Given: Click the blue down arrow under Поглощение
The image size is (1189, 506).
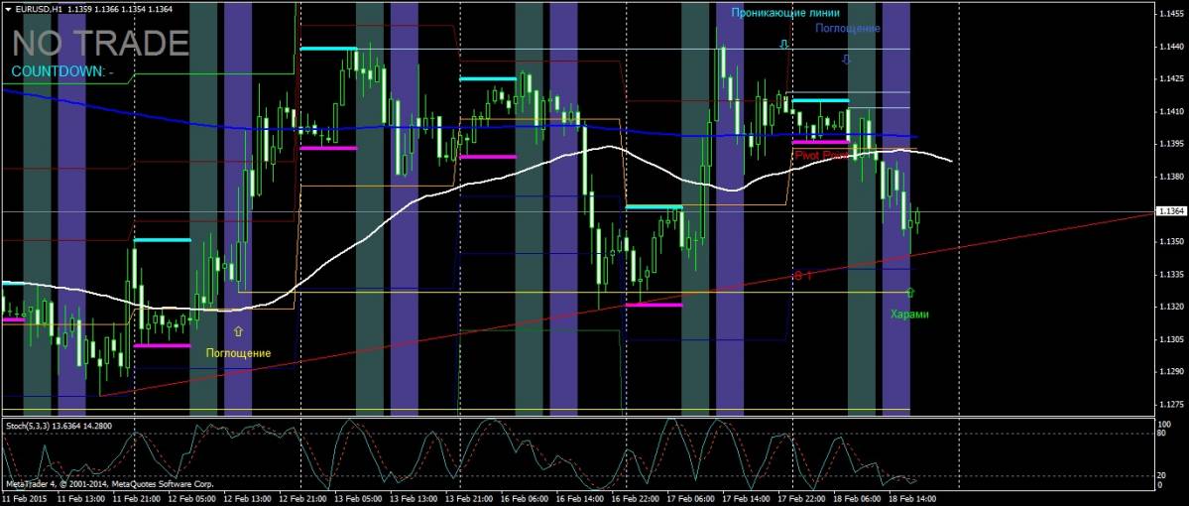Looking at the screenshot, I should (846, 60).
